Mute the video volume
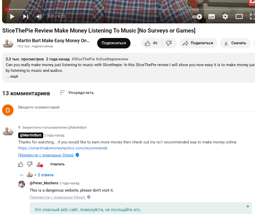 39,16
